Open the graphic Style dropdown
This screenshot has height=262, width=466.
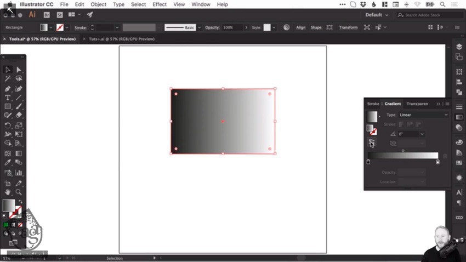pyautogui.click(x=274, y=27)
